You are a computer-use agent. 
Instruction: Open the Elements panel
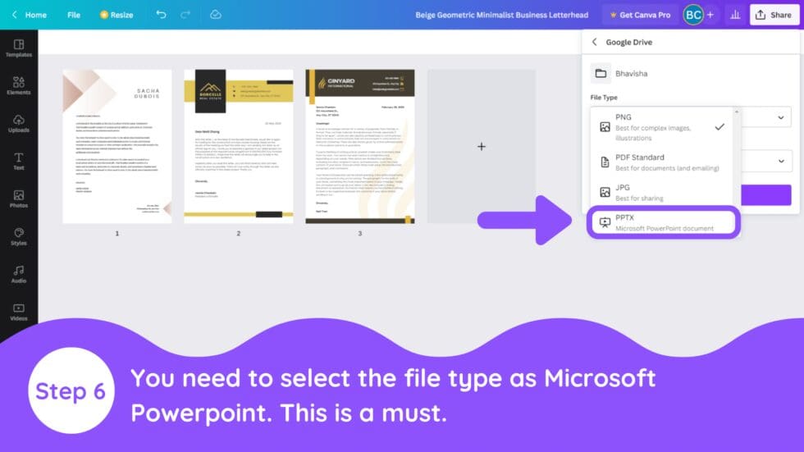coord(18,85)
